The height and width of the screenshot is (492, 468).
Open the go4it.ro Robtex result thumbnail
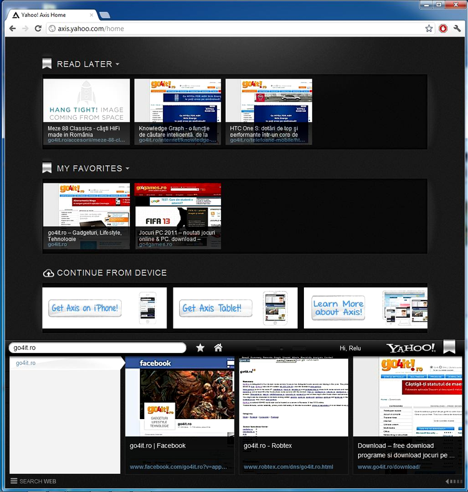[294, 397]
